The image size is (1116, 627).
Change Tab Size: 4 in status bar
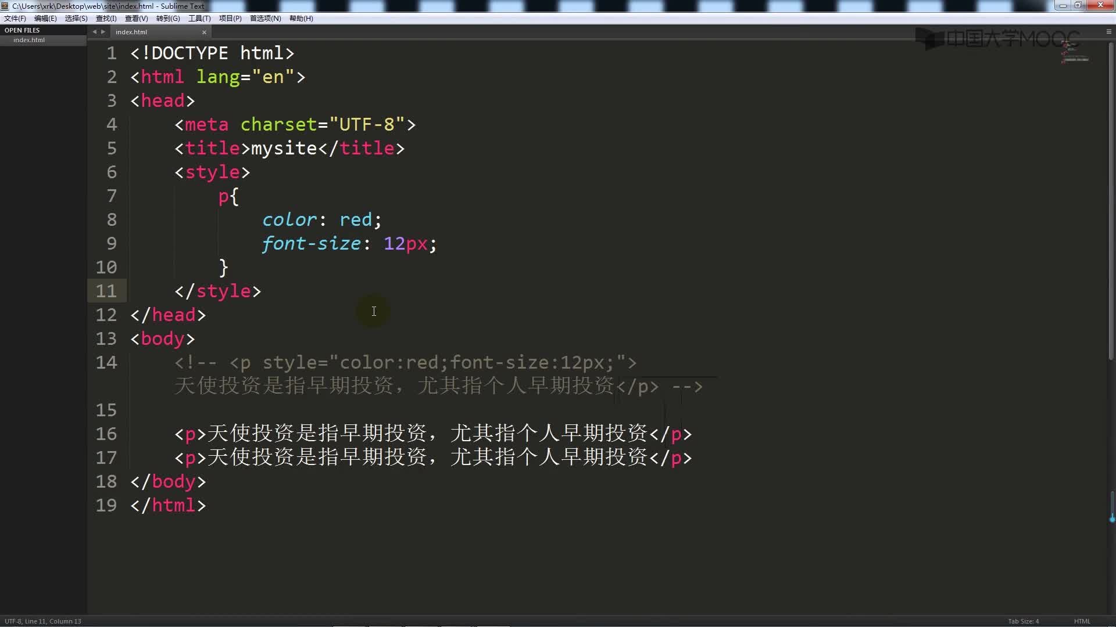1023,621
